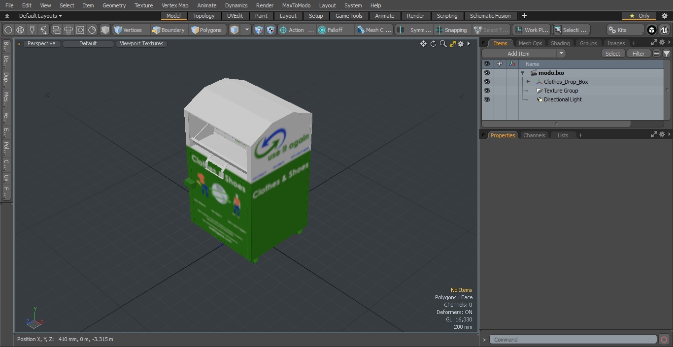The width and height of the screenshot is (673, 347).
Task: Switch to the UVEdit layout tab
Action: (235, 16)
